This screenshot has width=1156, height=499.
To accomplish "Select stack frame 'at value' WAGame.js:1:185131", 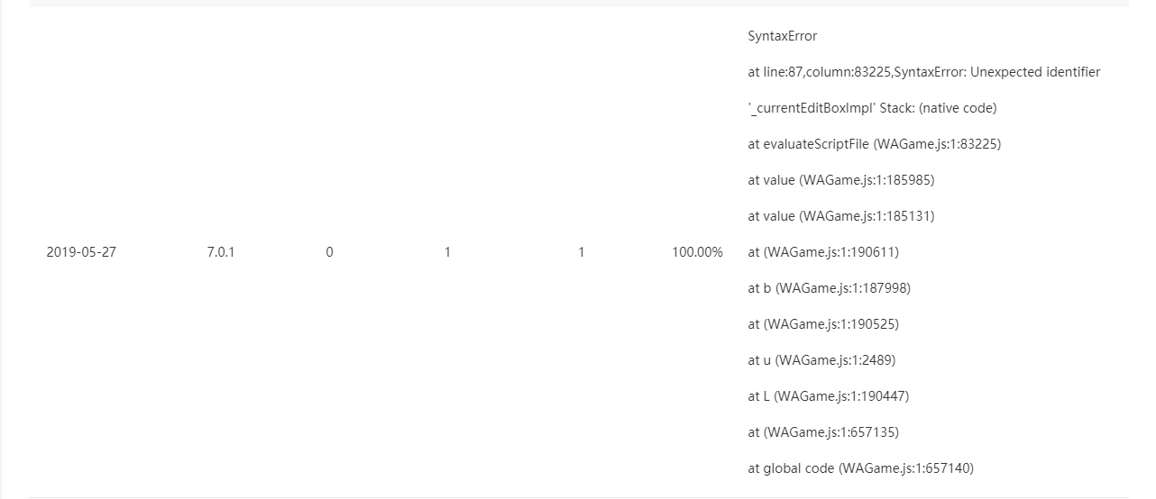I will (x=840, y=216).
